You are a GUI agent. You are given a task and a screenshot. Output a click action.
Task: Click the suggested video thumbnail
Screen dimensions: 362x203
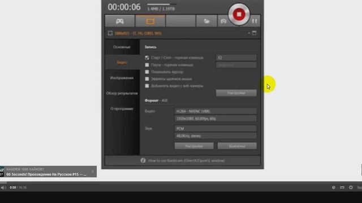[2, 171]
